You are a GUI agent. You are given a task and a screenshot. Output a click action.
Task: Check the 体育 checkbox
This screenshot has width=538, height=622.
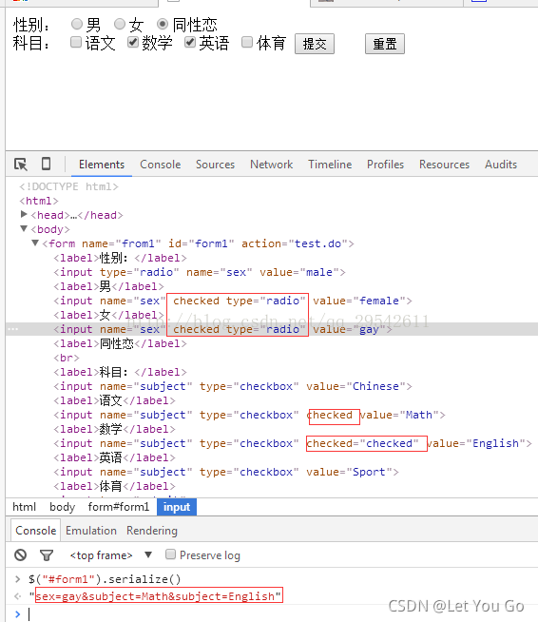247,42
